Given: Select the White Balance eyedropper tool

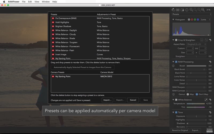Looking at the screenshot, I should [x=206, y=100].
